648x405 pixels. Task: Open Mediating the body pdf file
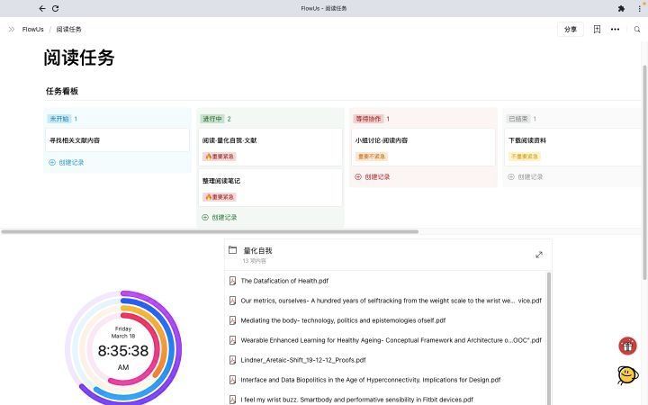coord(343,320)
